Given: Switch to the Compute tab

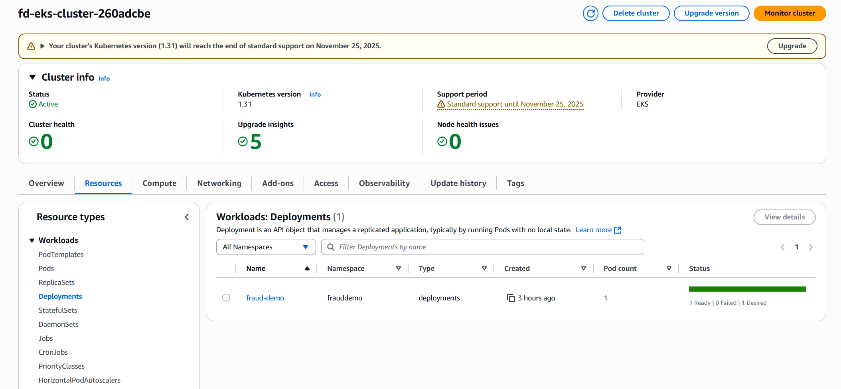Looking at the screenshot, I should coord(159,184).
